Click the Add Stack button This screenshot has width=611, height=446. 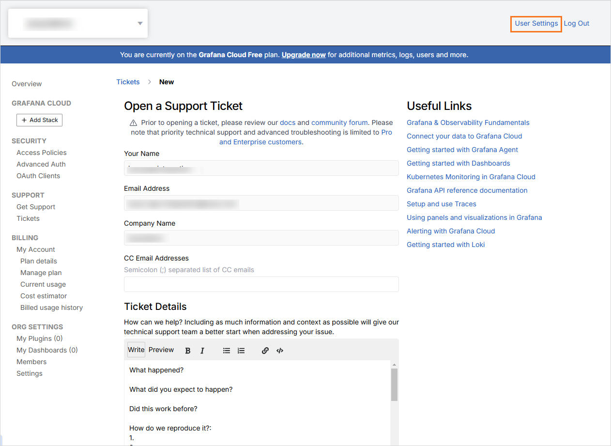39,120
